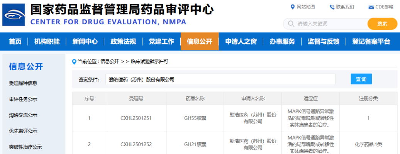
Task: Open 申请人之窗 navigation menu
Action: 241,42
